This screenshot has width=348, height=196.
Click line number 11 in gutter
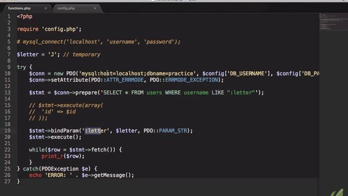[7, 80]
